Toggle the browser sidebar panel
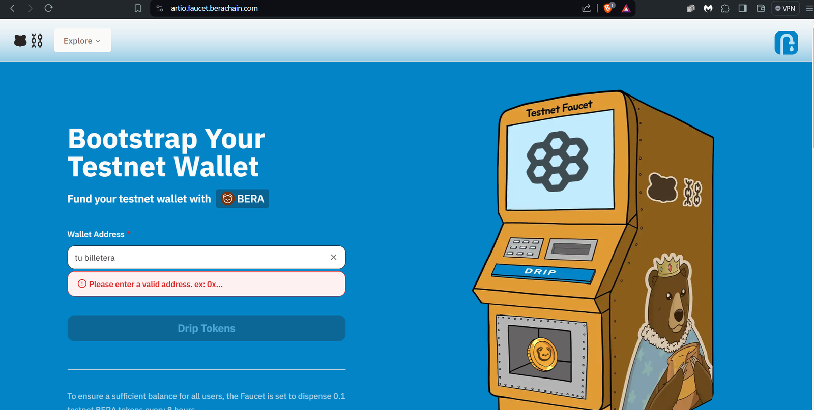Viewport: 814px width, 410px height. [x=743, y=8]
